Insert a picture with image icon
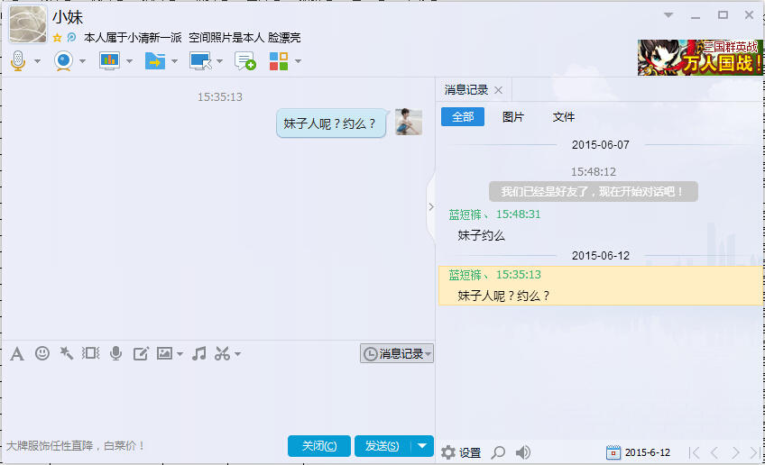 pyautogui.click(x=164, y=353)
